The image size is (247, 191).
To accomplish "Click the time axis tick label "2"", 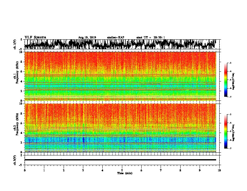I will pyautogui.click(x=64, y=170).
